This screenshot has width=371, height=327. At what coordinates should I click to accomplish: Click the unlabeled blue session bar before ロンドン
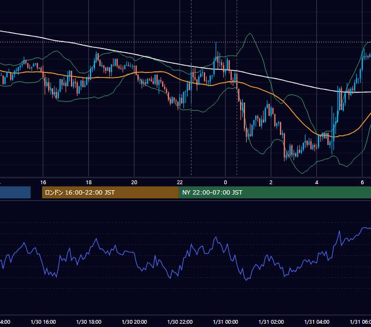[x=15, y=192]
